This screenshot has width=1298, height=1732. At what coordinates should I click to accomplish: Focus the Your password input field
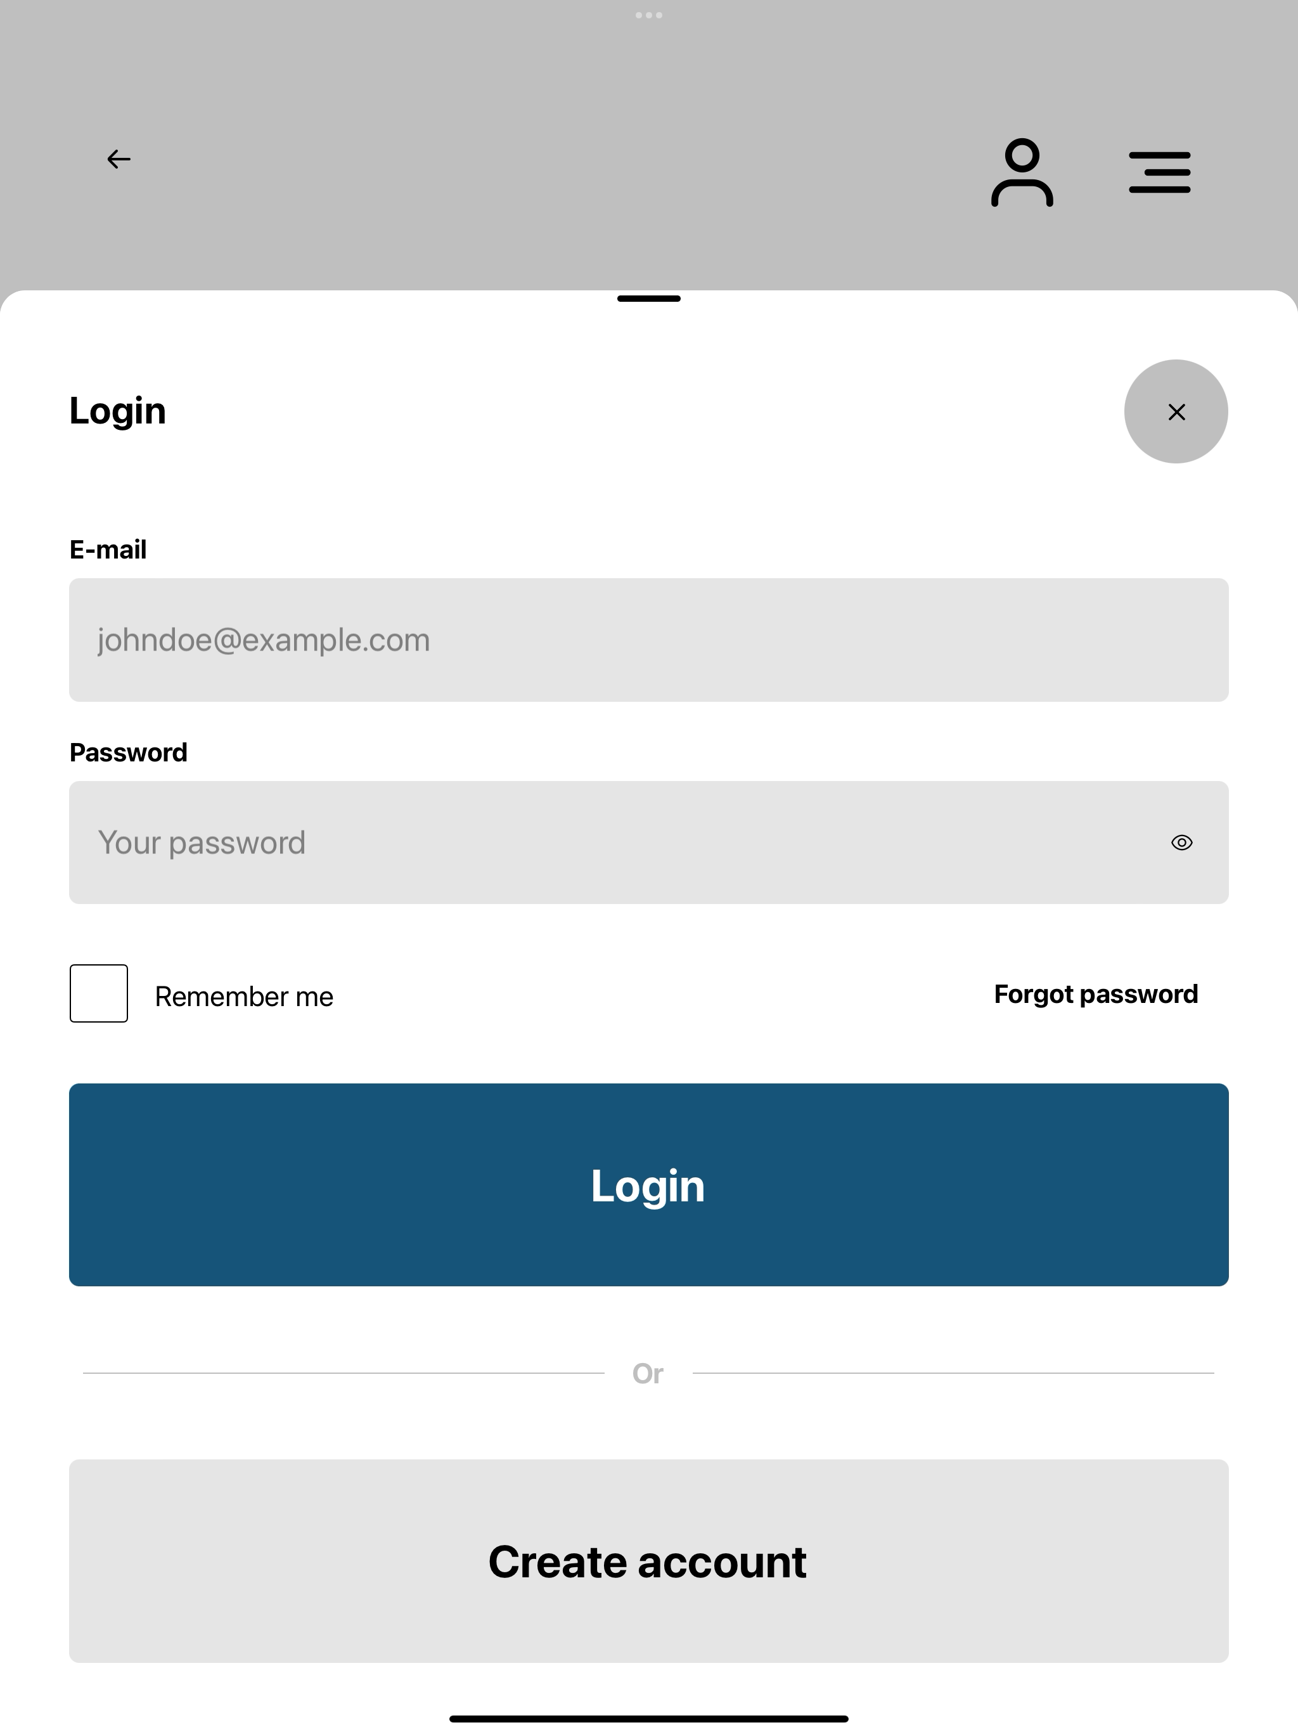click(649, 843)
